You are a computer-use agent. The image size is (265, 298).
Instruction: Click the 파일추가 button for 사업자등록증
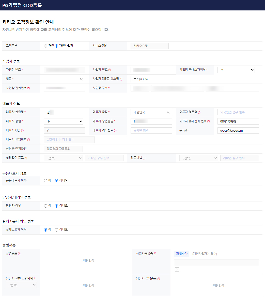click(182, 254)
